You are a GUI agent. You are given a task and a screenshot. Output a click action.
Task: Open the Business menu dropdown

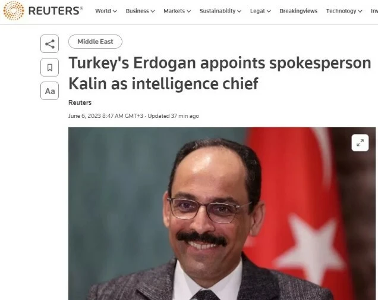click(x=140, y=11)
